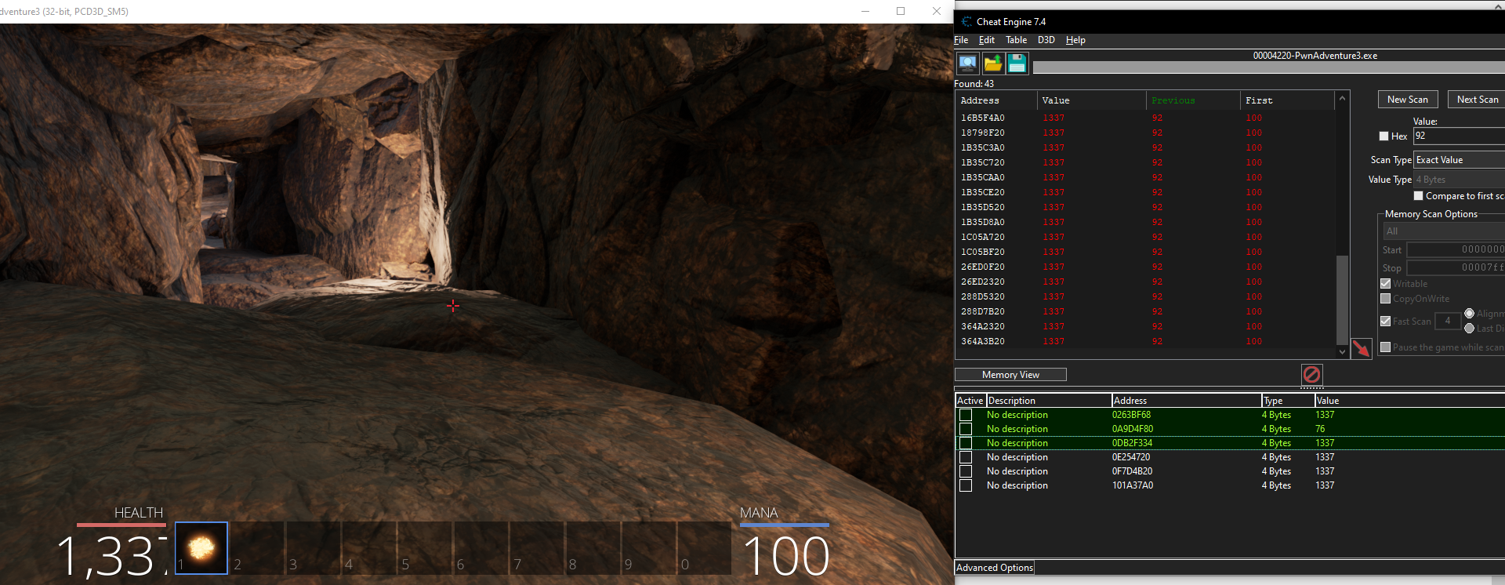Click value 76 in the address table
Viewport: 1505px width, 585px height.
tap(1320, 429)
